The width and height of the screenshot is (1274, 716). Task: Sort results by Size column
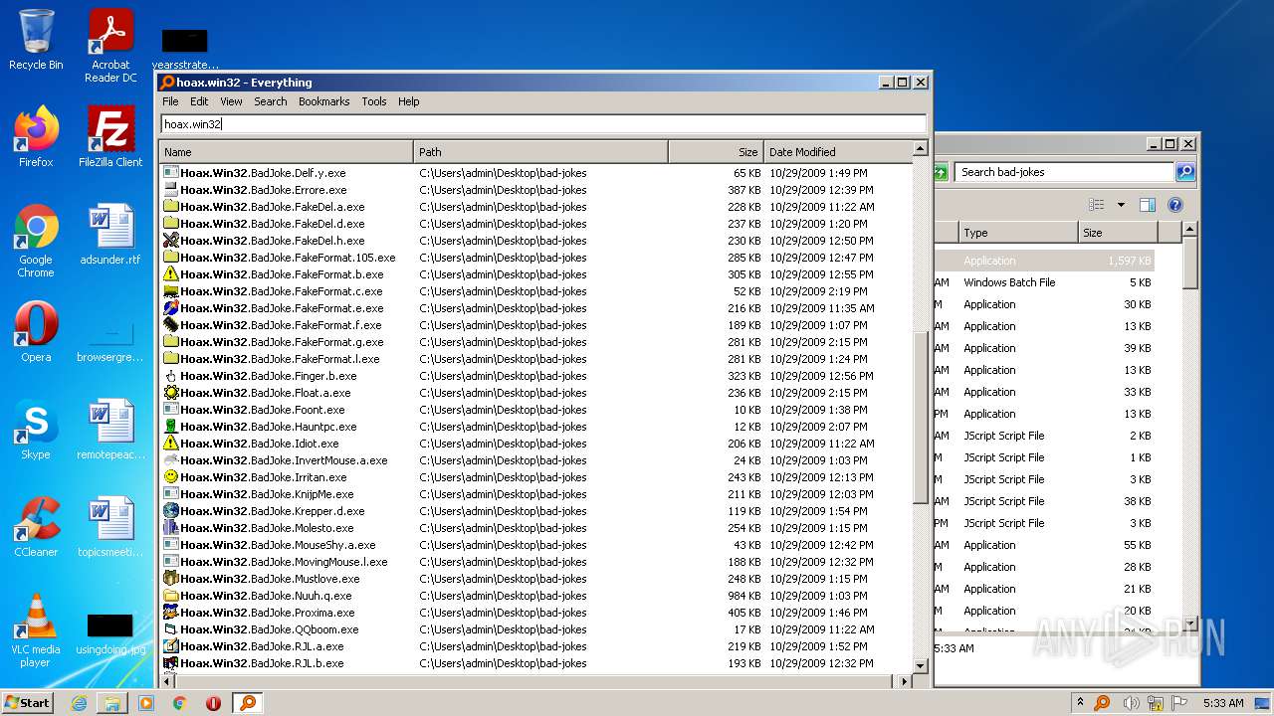[x=716, y=152]
